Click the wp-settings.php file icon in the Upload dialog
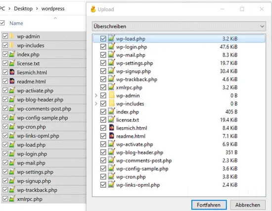Screen dimensions: 272x211 (111, 63)
